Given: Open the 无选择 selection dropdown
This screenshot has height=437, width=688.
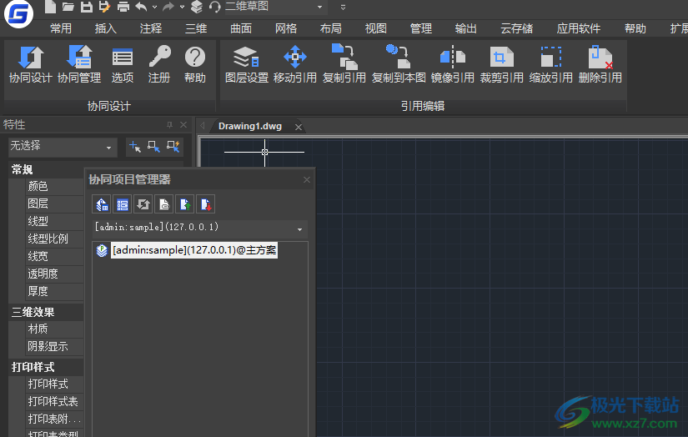Looking at the screenshot, I should coord(63,147).
